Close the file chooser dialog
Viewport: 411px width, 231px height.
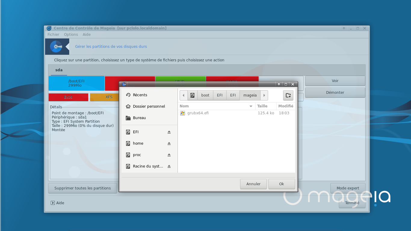click(293, 84)
